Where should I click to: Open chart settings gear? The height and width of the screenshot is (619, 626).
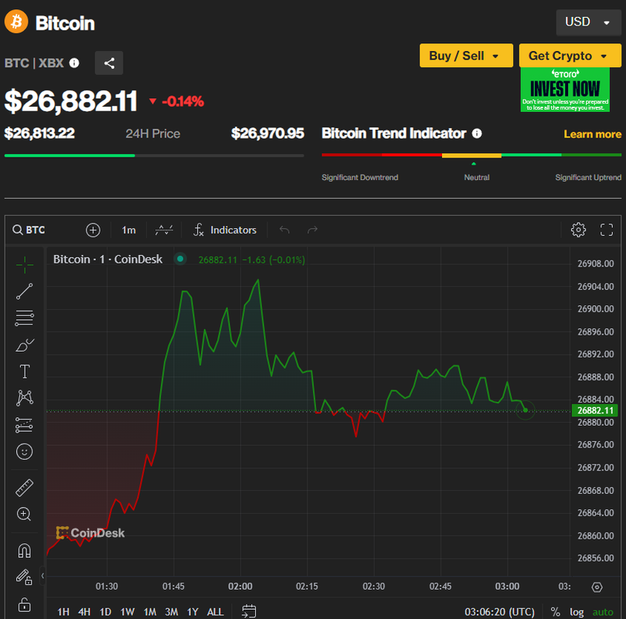click(578, 230)
